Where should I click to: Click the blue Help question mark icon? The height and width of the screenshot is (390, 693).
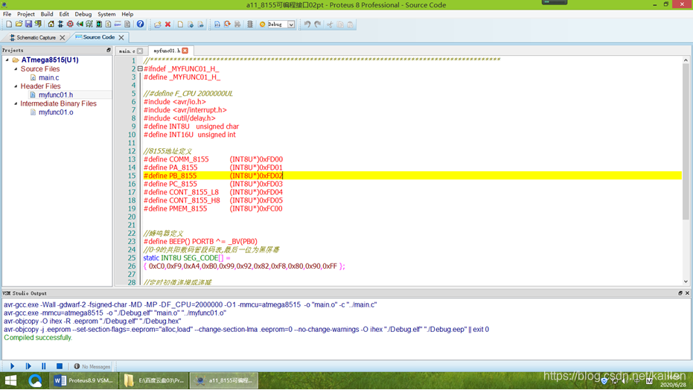pyautogui.click(x=140, y=25)
